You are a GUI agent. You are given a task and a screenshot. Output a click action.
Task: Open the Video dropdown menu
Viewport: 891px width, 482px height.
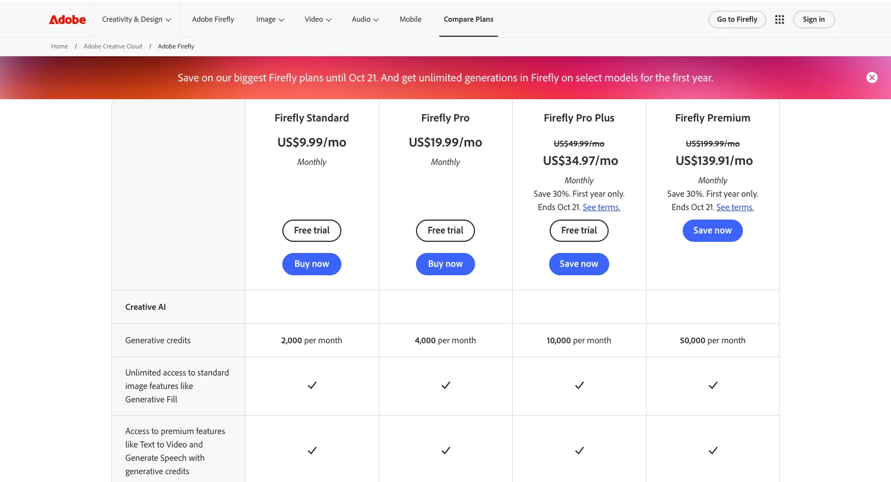[x=318, y=20]
